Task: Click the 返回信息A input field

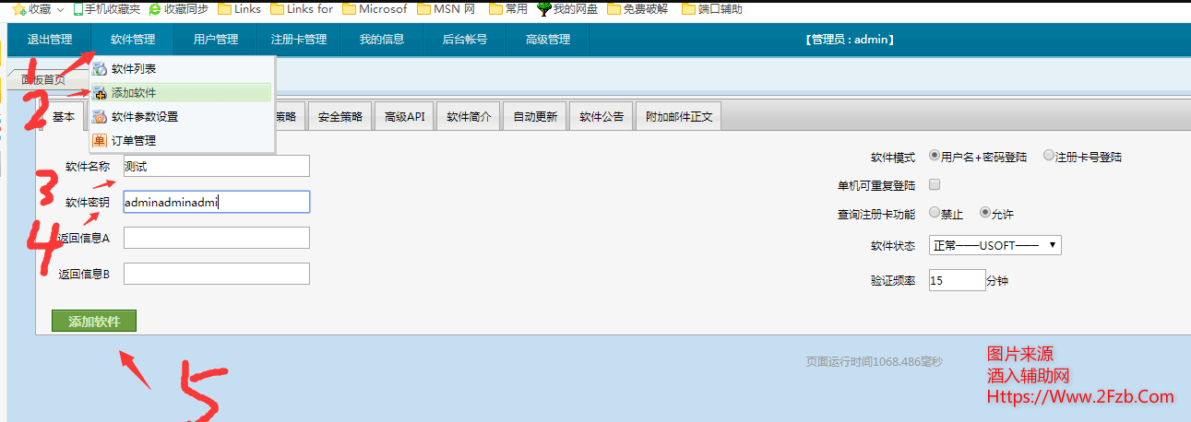Action: point(216,238)
